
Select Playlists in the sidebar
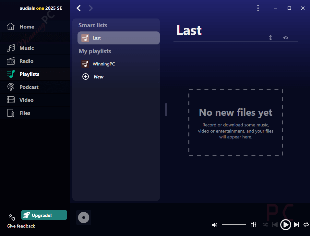pos(35,74)
